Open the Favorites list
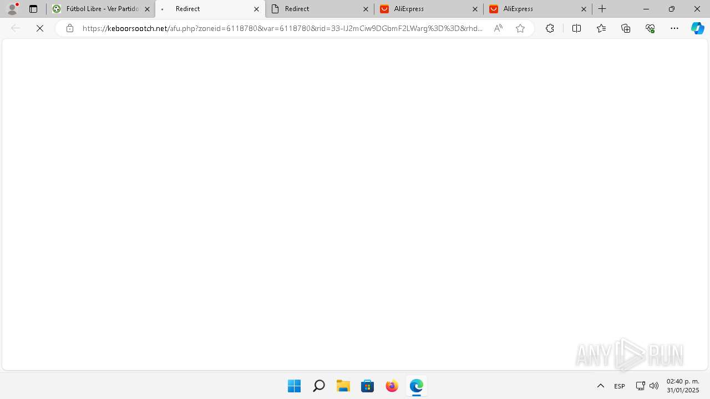This screenshot has height=399, width=710. pos(601,28)
